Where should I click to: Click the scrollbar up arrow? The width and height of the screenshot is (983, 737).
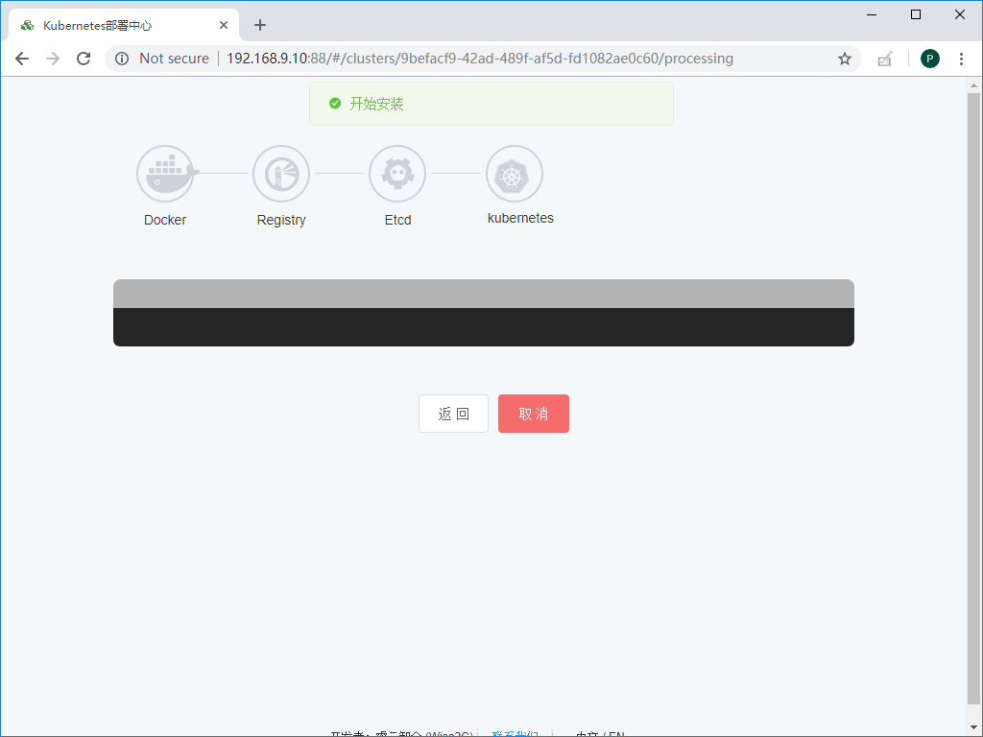click(x=973, y=84)
